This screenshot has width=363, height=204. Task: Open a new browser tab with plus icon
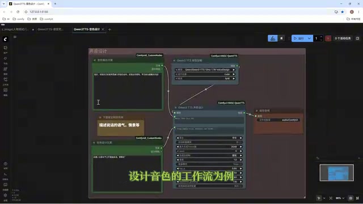55,4
